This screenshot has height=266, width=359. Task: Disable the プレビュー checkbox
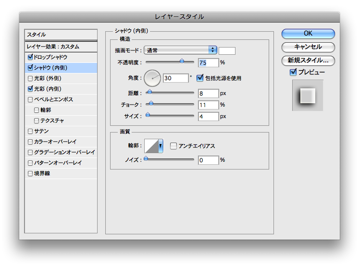(293, 72)
